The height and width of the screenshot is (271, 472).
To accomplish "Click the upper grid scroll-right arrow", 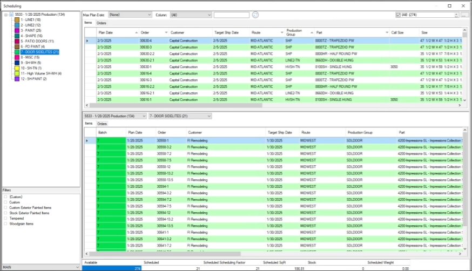I will [460, 105].
